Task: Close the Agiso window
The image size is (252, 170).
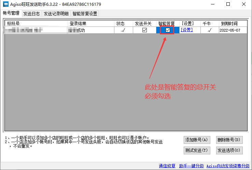Action: (244, 4)
